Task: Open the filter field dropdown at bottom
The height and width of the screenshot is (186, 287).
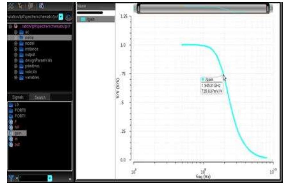Action: pos(49,177)
